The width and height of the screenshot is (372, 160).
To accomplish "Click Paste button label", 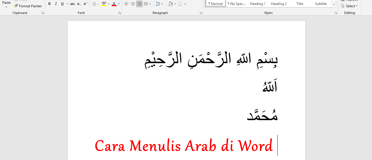I will click(x=6, y=3).
